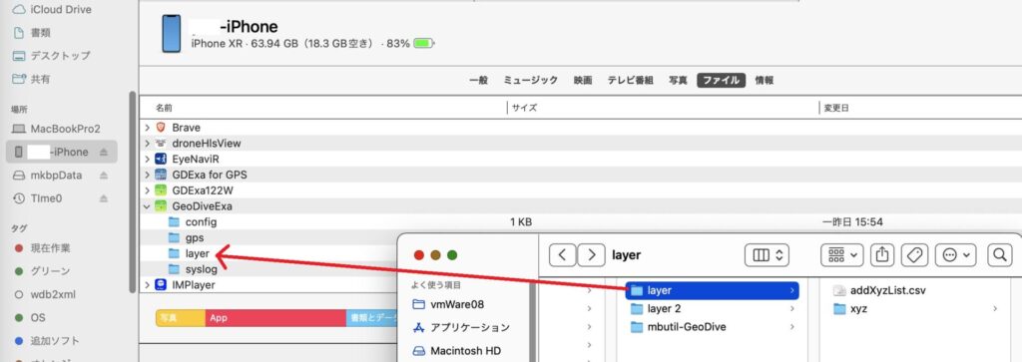
Task: Click the mbutil-GeoDive folder icon
Action: tap(637, 327)
